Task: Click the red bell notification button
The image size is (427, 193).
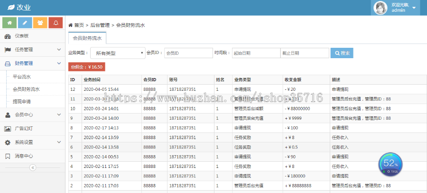Action: tap(56, 23)
